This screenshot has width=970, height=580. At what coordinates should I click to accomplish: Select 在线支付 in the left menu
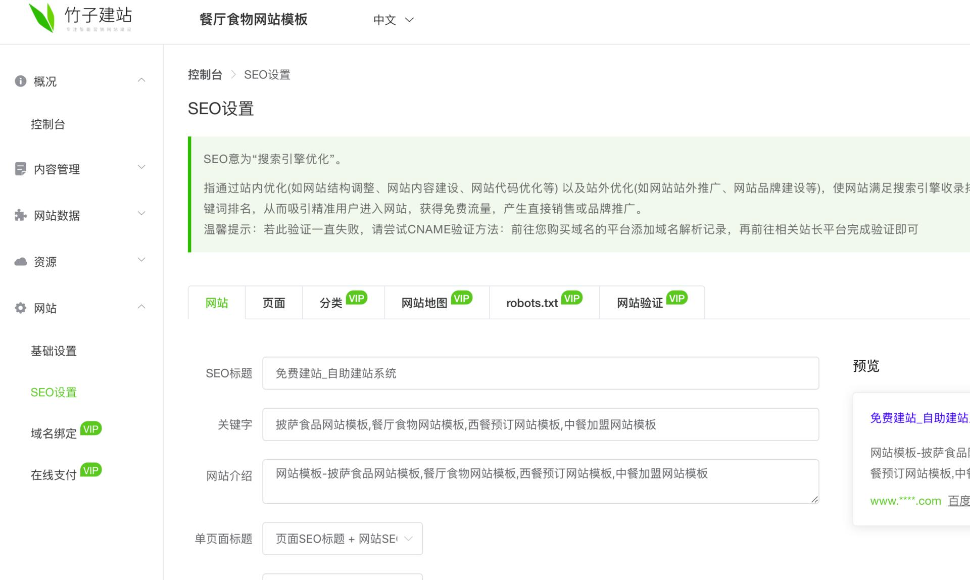[x=53, y=475]
